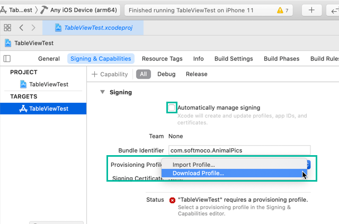Screen dimensions: 339x224
Task: Select the Release configuration filter
Action: point(197,74)
